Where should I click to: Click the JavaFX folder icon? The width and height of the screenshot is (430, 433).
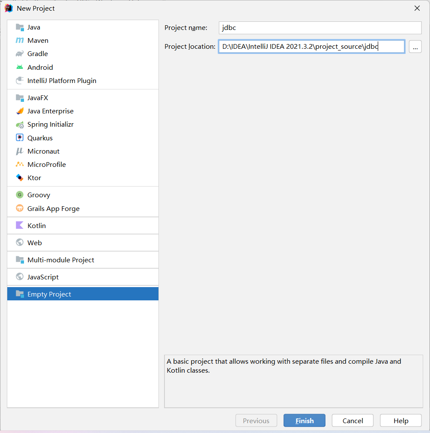(20, 98)
